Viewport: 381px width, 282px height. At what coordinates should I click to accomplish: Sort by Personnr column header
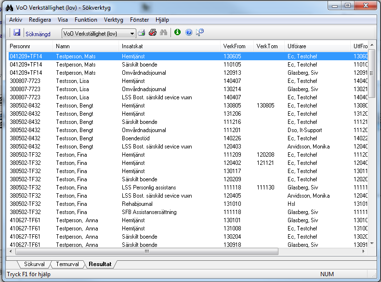(30, 46)
